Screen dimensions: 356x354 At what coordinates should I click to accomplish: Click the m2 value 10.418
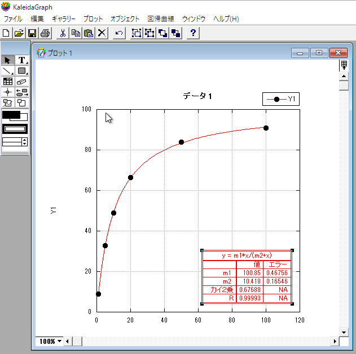pyautogui.click(x=252, y=281)
